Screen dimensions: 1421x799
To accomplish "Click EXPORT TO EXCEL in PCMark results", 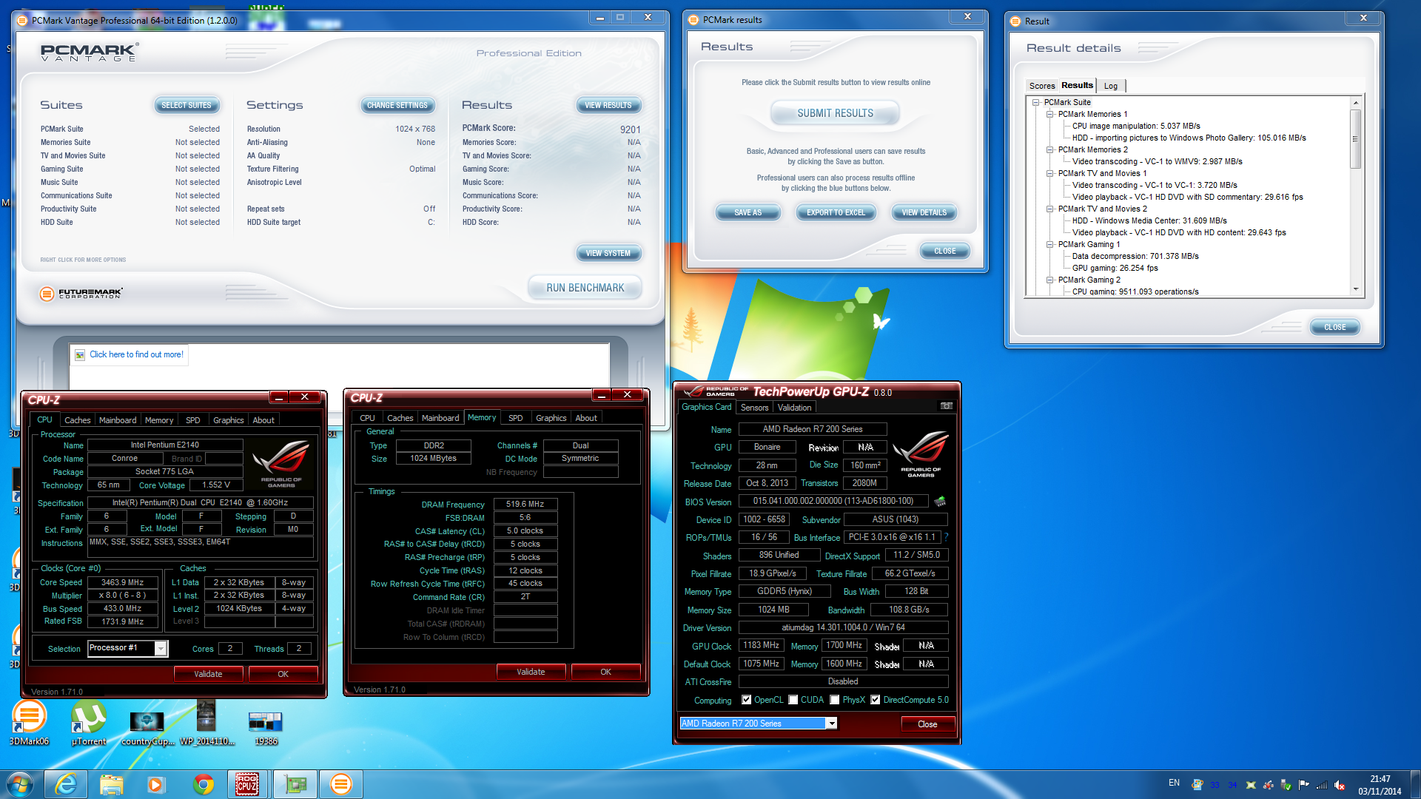I will pyautogui.click(x=836, y=213).
